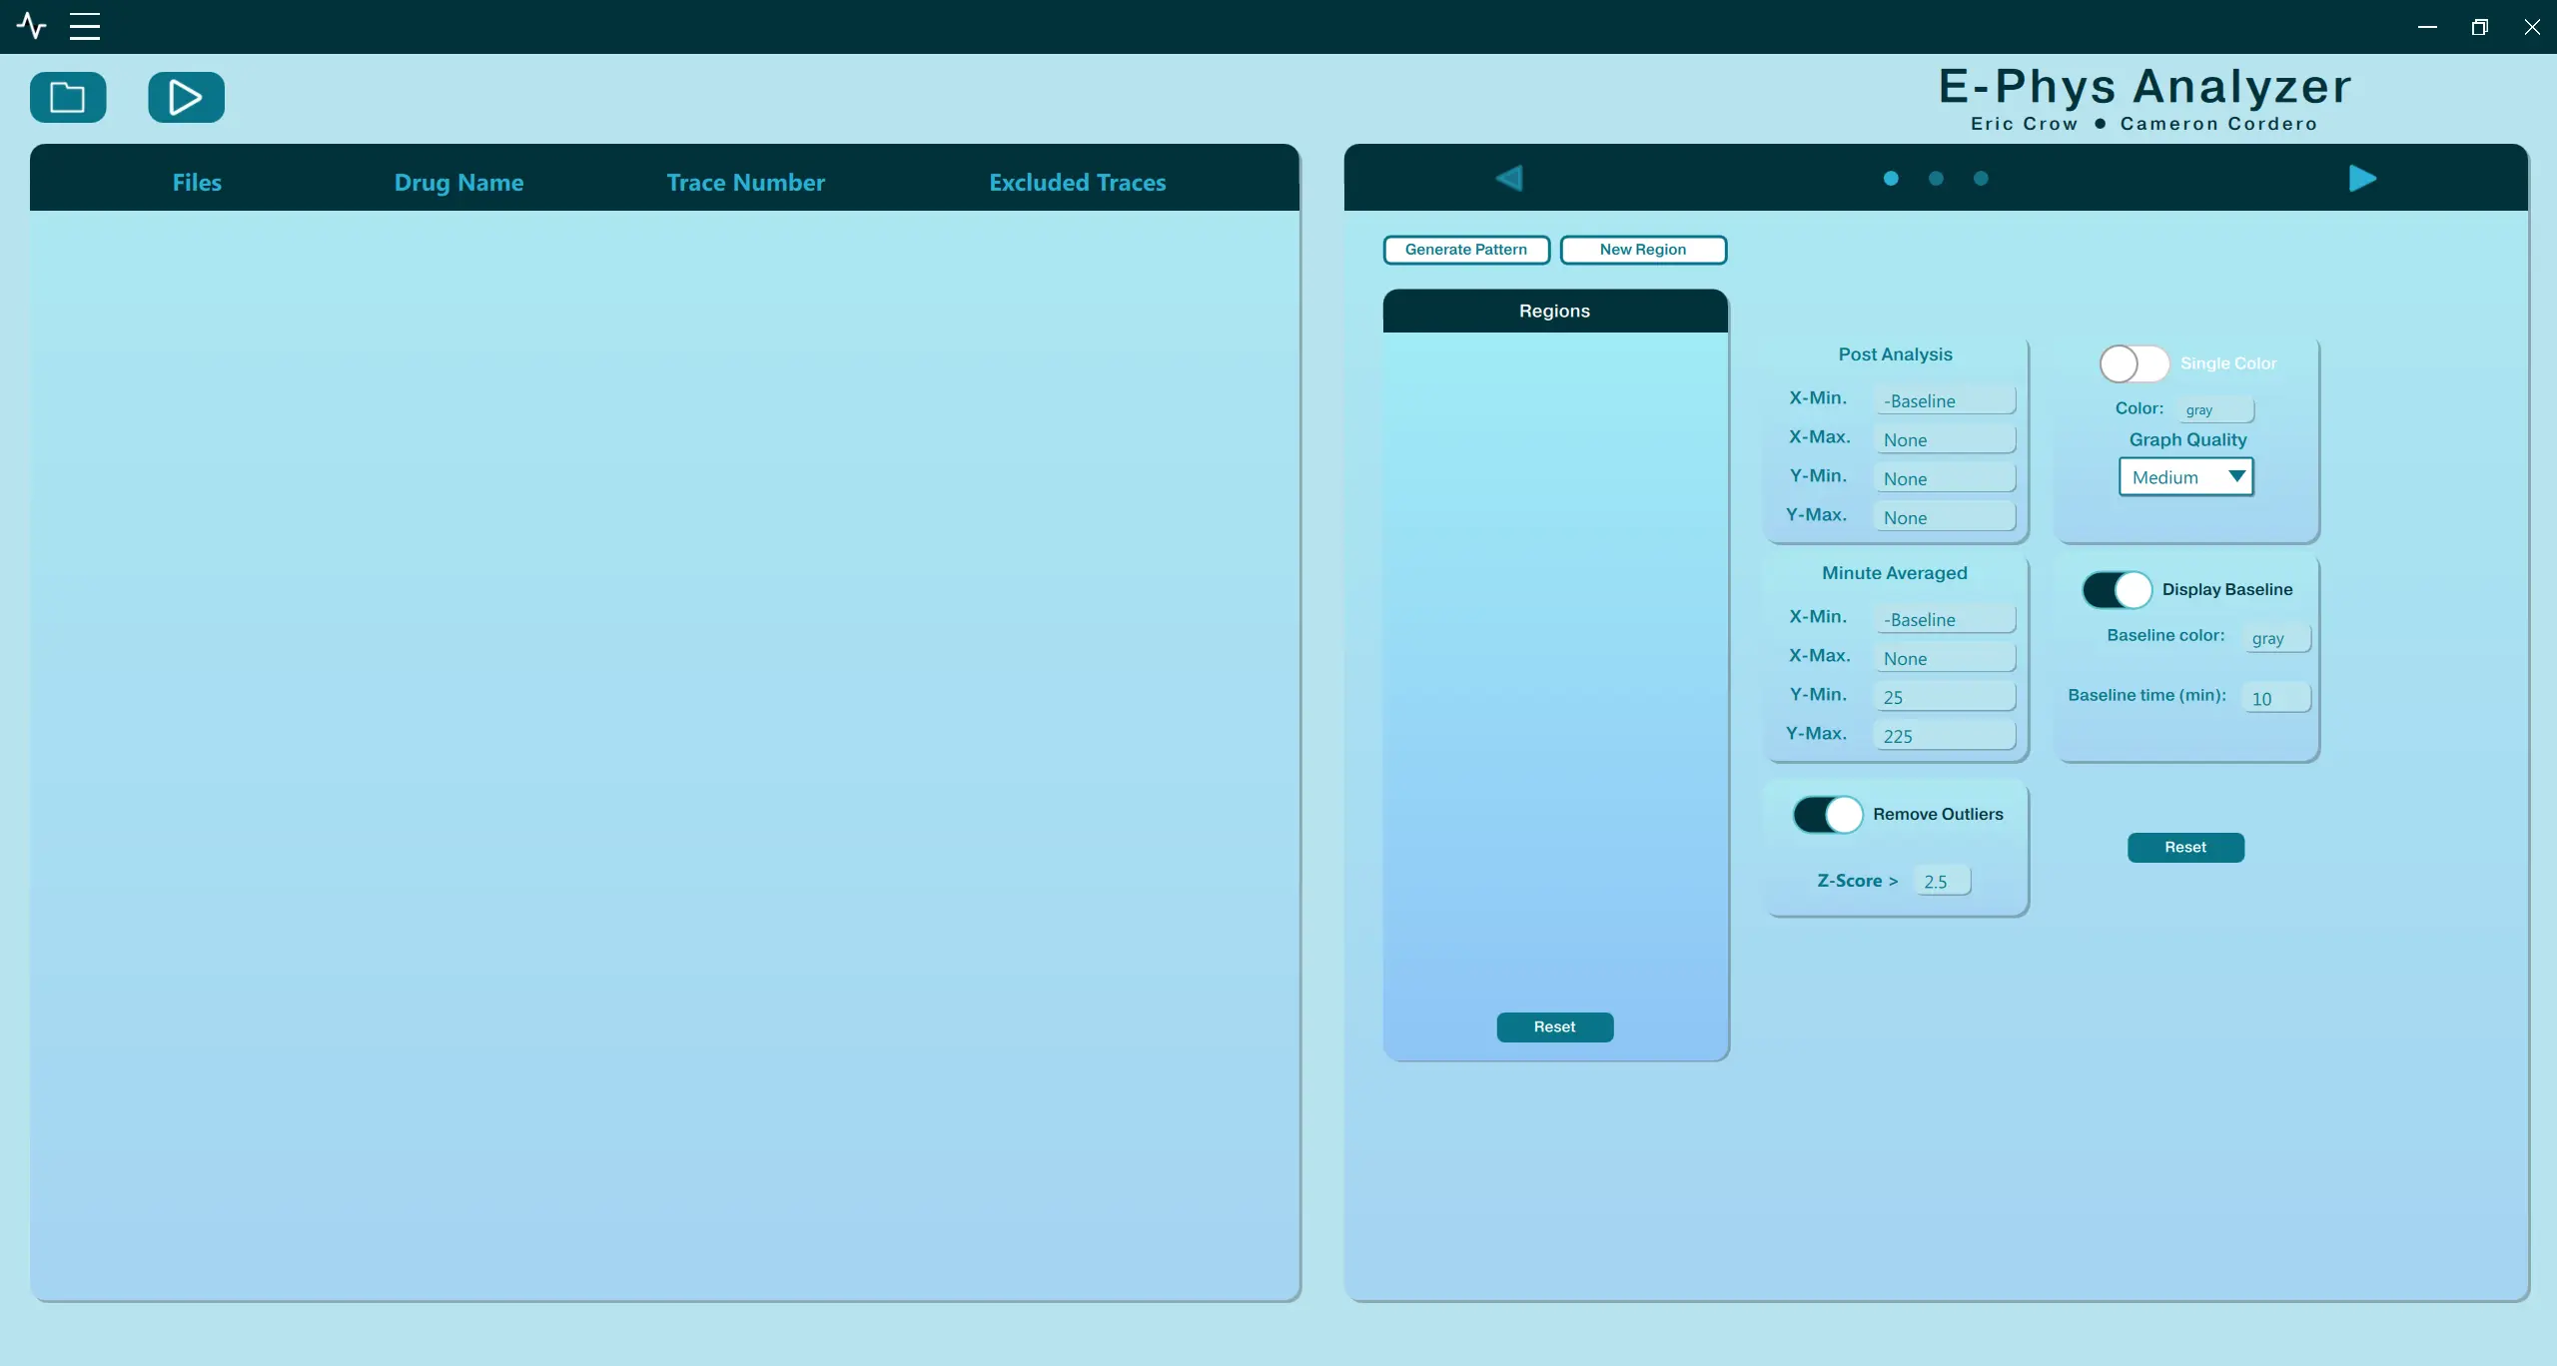The width and height of the screenshot is (2557, 1366).
Task: Click the Excluded Traces column header
Action: click(x=1077, y=182)
